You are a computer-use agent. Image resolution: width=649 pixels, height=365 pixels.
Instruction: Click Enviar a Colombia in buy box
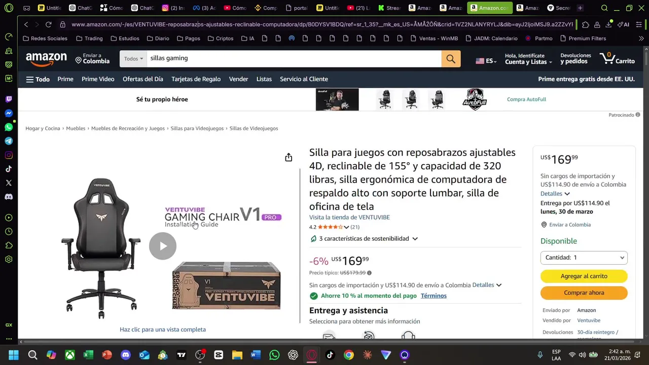coord(570,225)
